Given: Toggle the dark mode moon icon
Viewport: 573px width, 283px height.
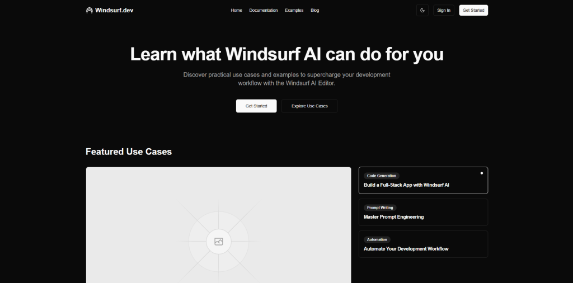Looking at the screenshot, I should click(x=422, y=10).
